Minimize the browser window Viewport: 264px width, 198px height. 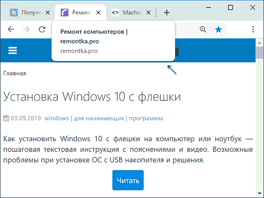point(209,7)
